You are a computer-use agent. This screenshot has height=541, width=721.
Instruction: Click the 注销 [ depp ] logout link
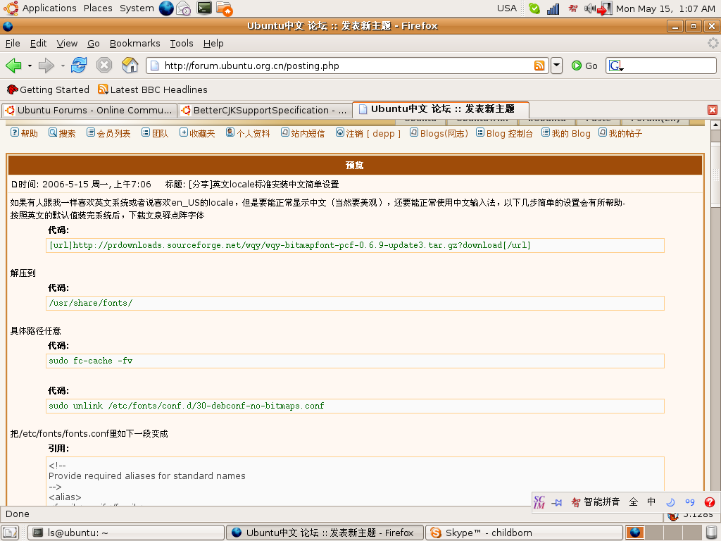[x=368, y=133]
